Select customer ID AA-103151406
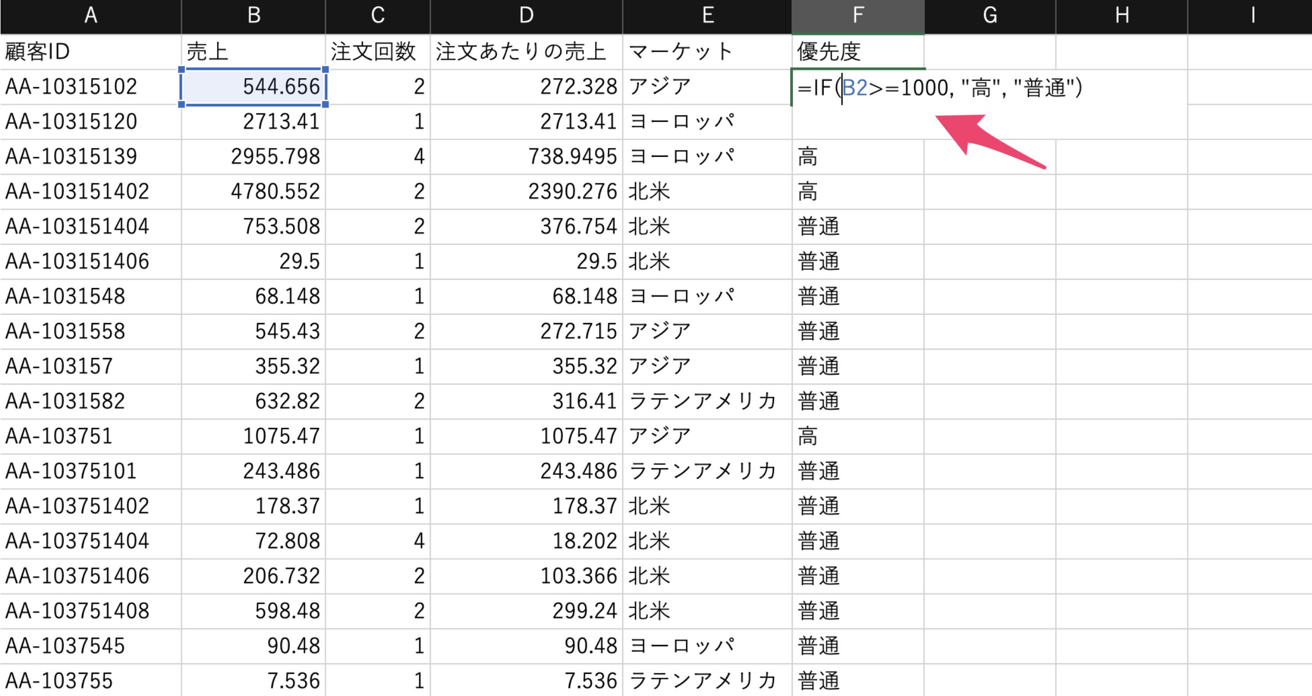 point(91,262)
